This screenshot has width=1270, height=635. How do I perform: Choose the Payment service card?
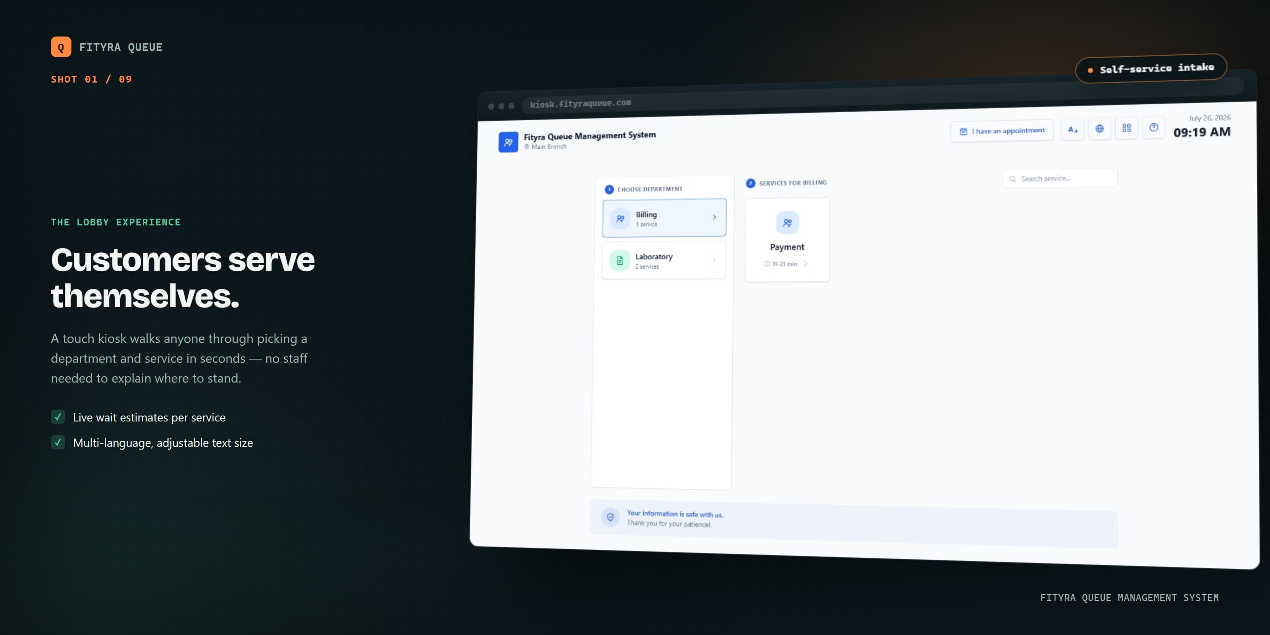(787, 240)
